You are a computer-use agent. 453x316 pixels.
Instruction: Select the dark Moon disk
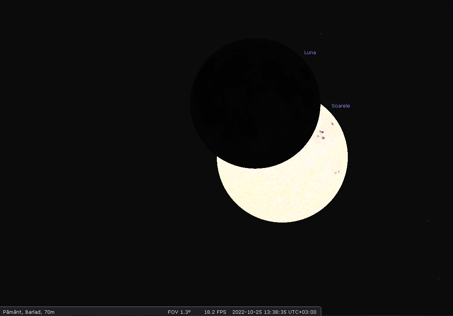tap(255, 103)
